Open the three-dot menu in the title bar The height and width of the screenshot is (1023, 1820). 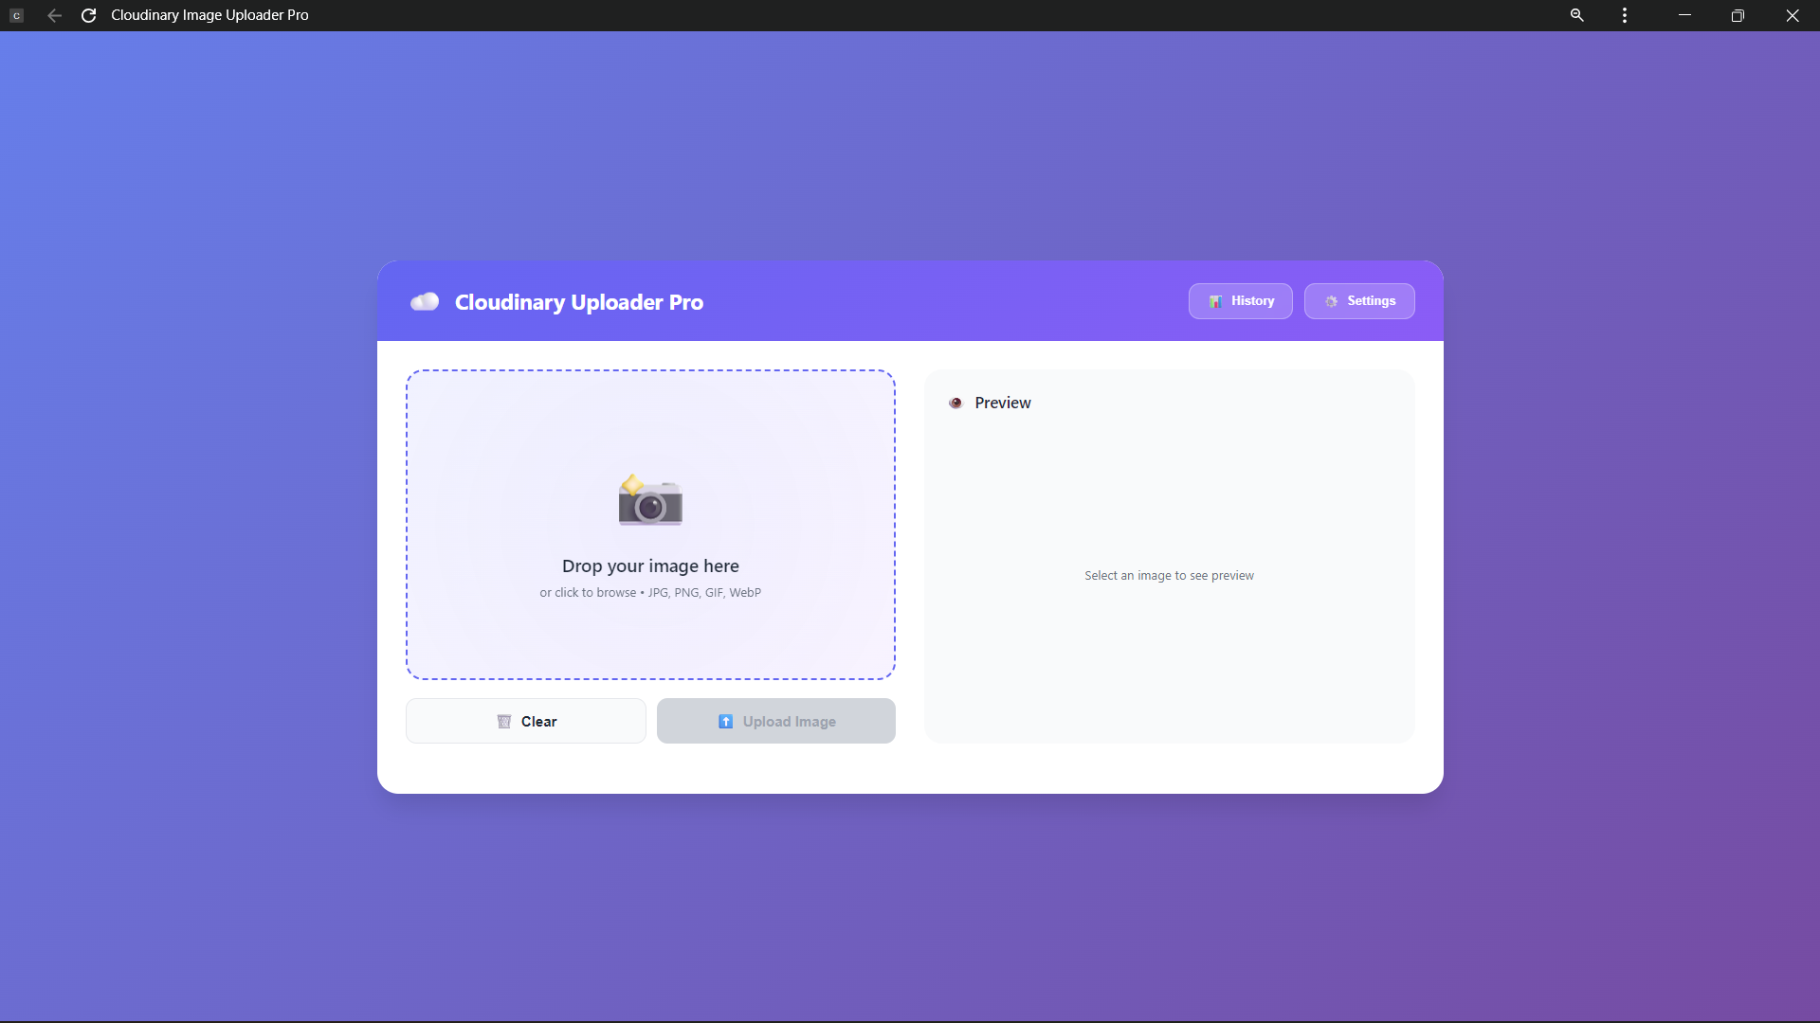click(1623, 15)
